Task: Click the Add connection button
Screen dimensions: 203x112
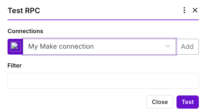Action: point(187,47)
